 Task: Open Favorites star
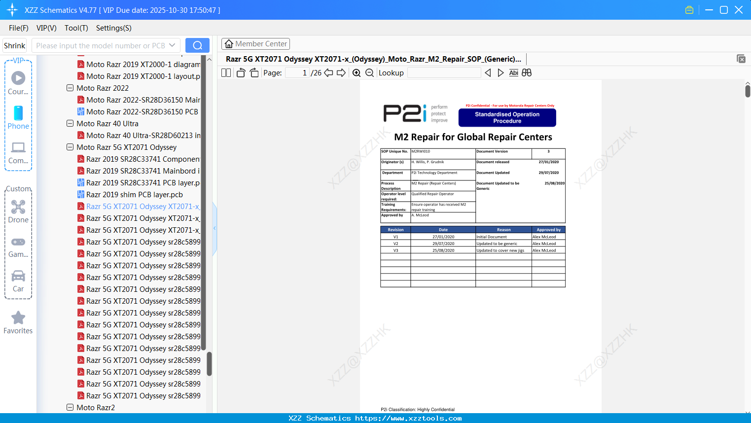click(x=18, y=322)
